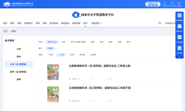
Task: Switch to 课程教学 navigation tab
Action: [29, 23]
